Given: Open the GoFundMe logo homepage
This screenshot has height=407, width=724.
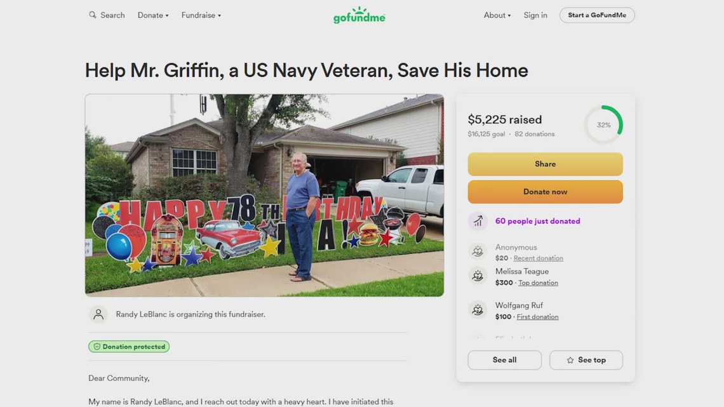Looking at the screenshot, I should 359,15.
